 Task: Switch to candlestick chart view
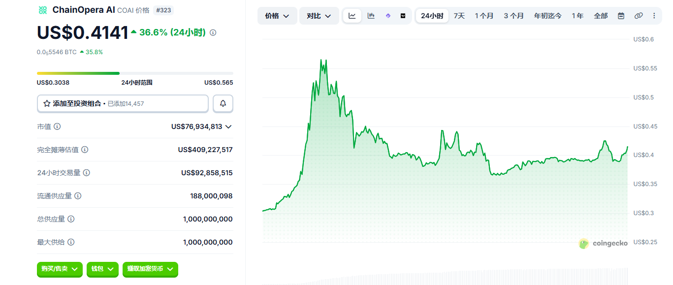[371, 16]
